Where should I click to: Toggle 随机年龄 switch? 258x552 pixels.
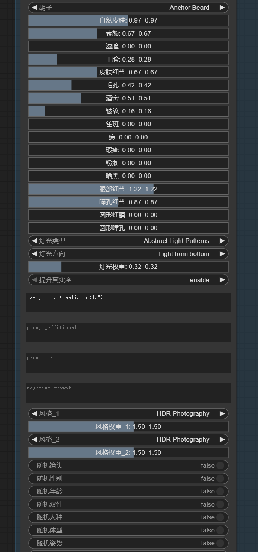click(x=220, y=491)
